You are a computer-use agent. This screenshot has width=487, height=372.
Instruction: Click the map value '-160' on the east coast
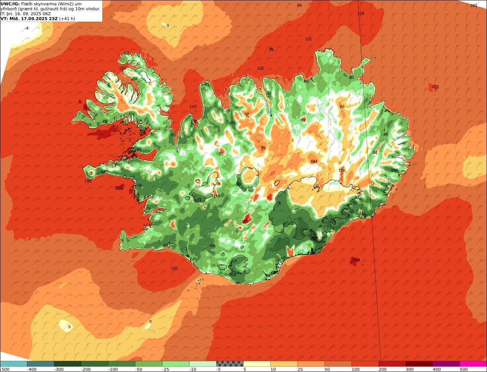coord(394,170)
